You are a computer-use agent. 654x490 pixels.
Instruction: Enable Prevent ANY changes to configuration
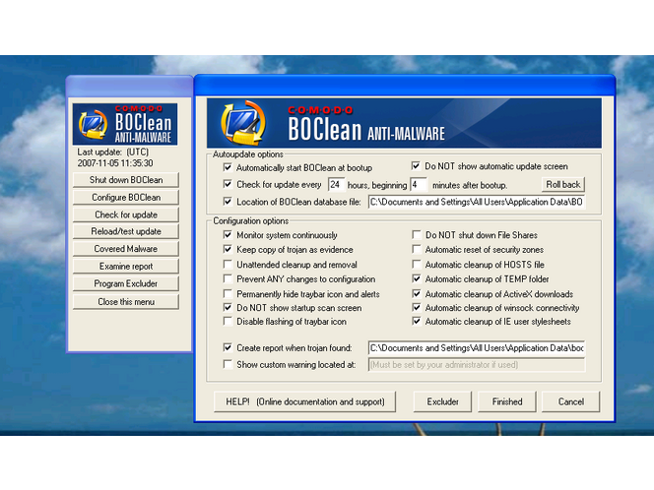click(x=228, y=278)
